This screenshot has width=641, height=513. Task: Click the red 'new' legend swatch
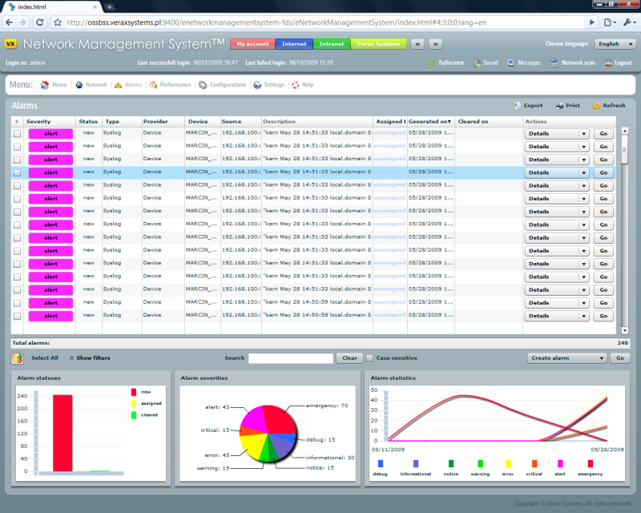point(134,392)
